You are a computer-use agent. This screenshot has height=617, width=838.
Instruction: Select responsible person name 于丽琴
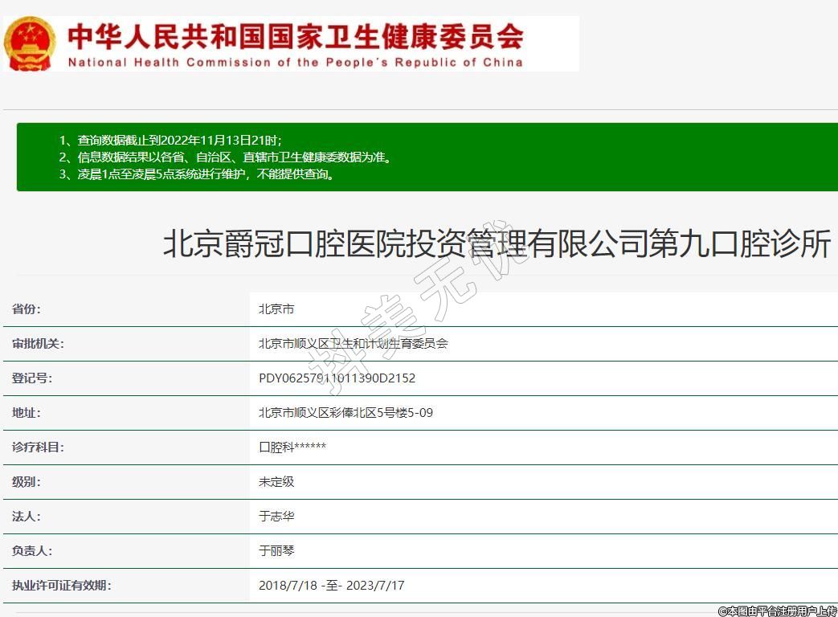coord(276,551)
